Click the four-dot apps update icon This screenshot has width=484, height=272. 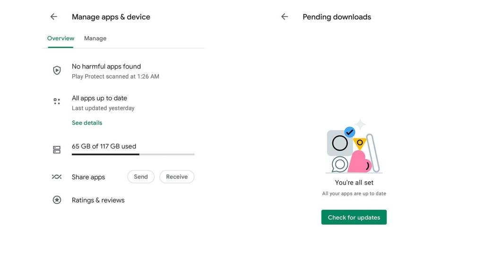(x=57, y=102)
